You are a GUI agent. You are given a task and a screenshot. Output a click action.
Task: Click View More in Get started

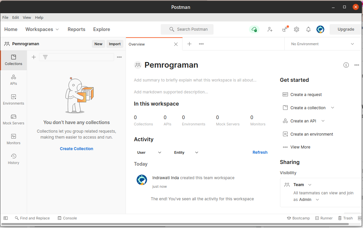tap(297, 147)
